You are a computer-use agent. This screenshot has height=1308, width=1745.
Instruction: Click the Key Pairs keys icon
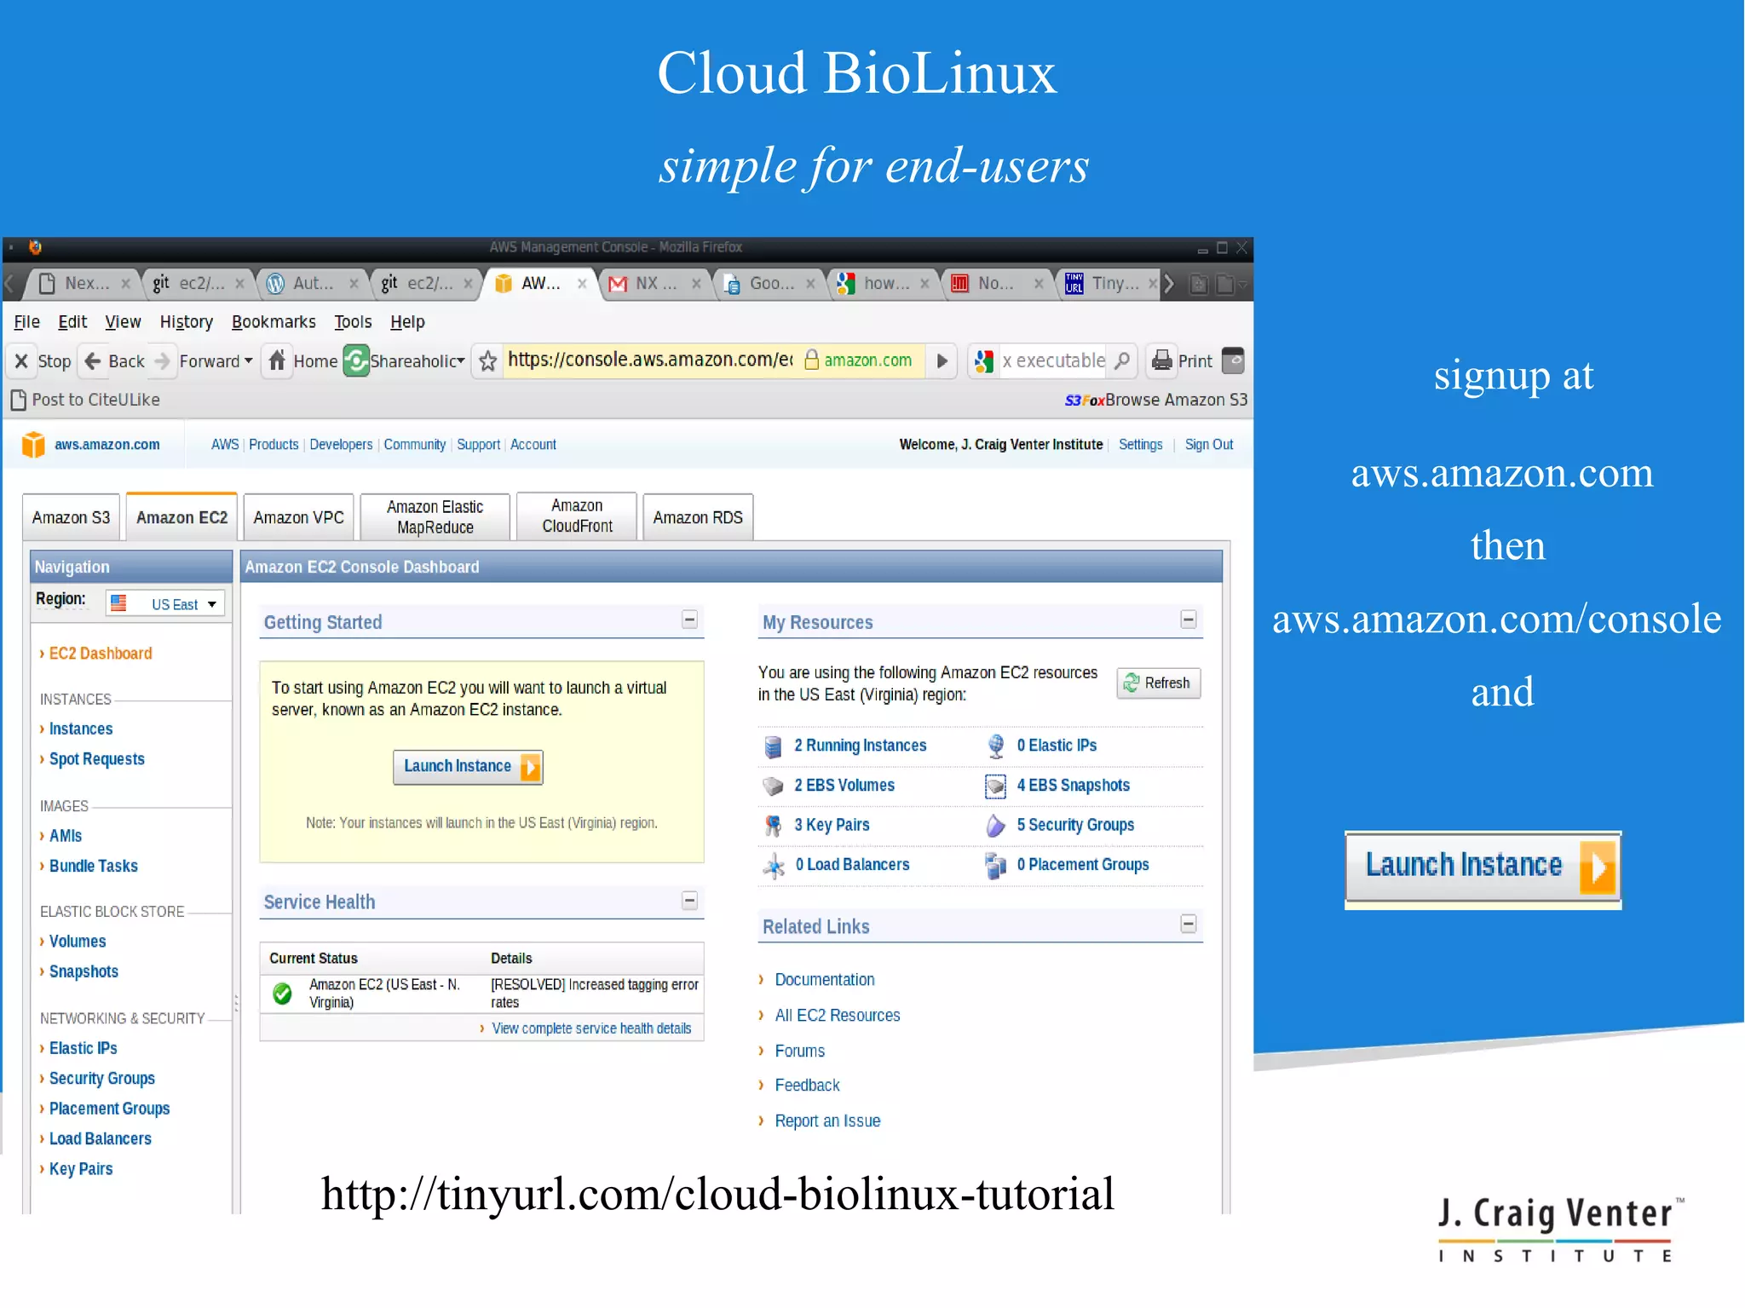click(x=773, y=825)
